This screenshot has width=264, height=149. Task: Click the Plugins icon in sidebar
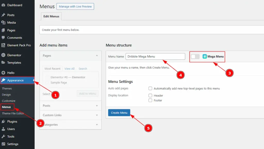point(3,121)
